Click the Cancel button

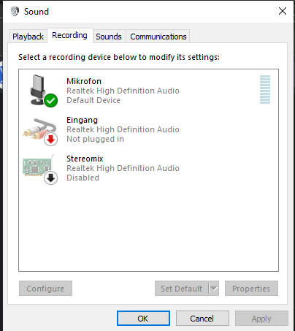(202, 319)
